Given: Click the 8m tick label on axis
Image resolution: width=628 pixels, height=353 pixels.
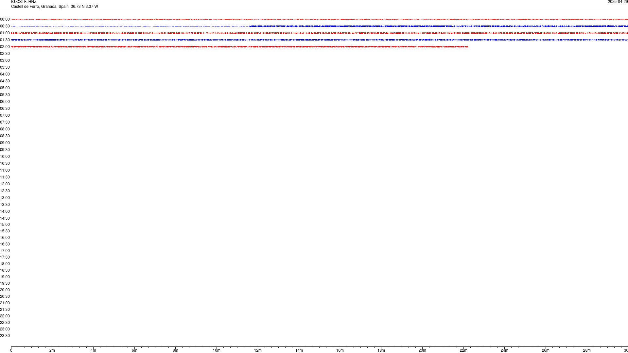Looking at the screenshot, I should [x=176, y=350].
